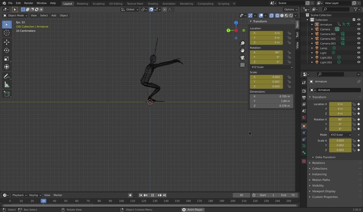The height and width of the screenshot is (212, 363).
Task: Click the pan view hand icon
Action: click(242, 50)
